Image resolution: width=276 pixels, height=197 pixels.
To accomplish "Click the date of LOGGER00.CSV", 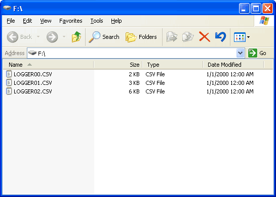I will (x=230, y=74).
